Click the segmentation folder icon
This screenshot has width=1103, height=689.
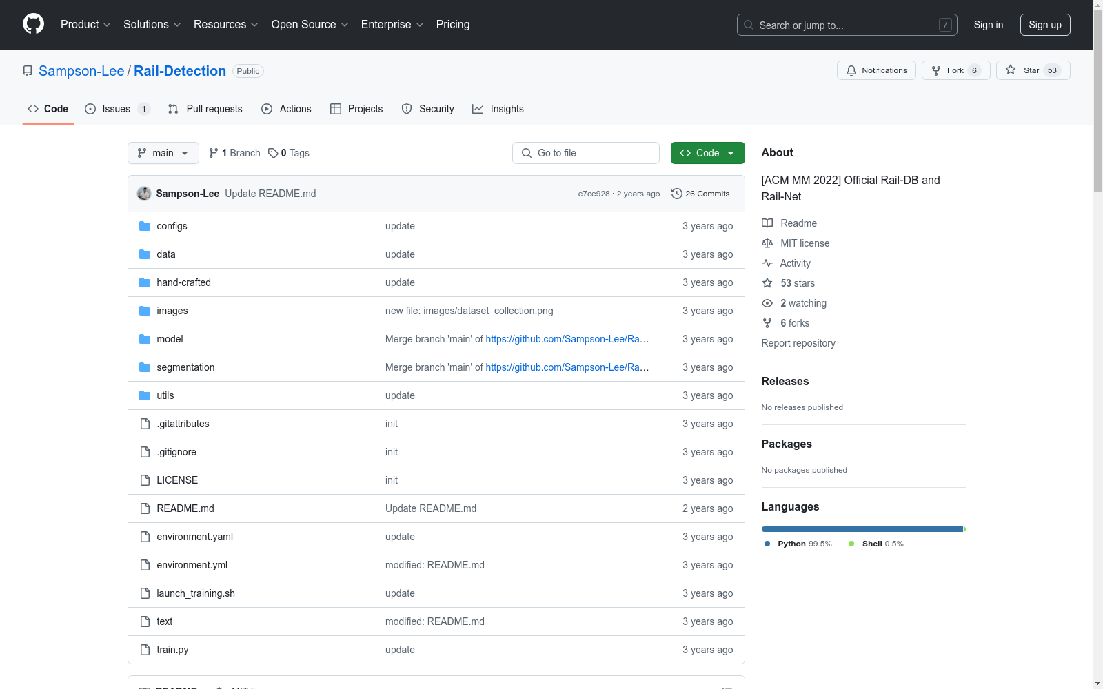pos(145,367)
